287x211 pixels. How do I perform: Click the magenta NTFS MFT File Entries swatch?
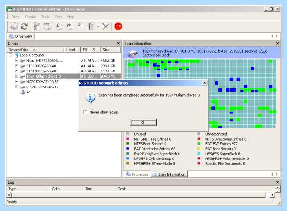pyautogui.click(x=128, y=139)
